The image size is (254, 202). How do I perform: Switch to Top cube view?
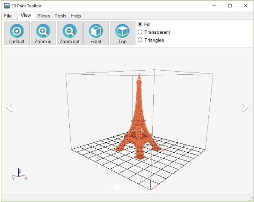(123, 33)
